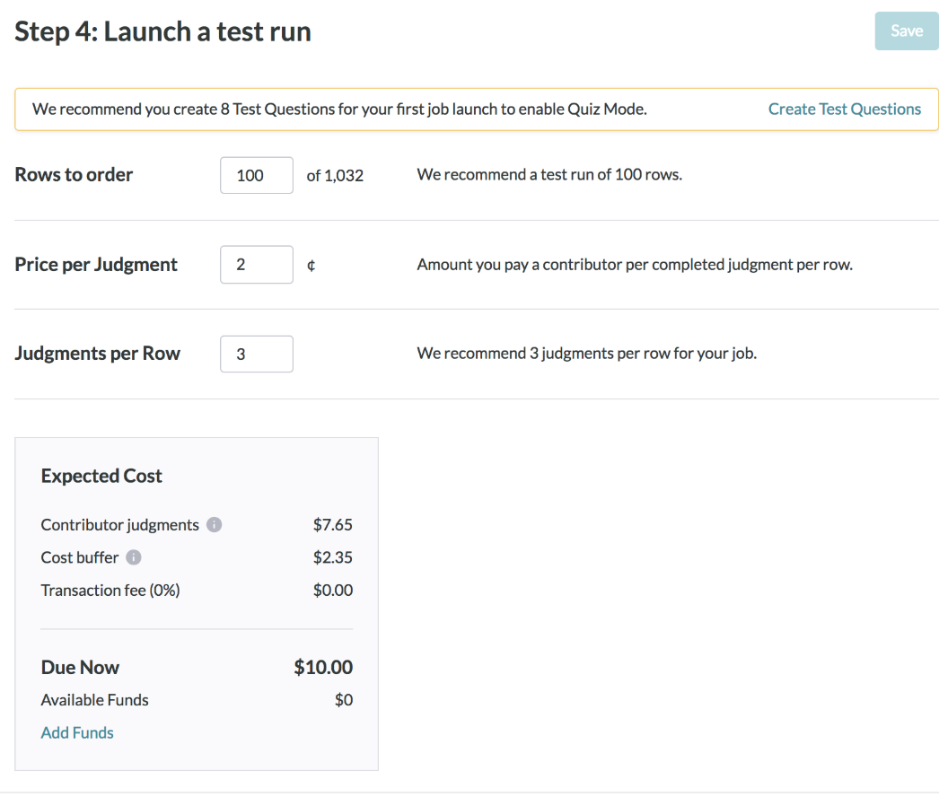Screen dimensions: 939x797
Task: Click the 100 rows recommendation text
Action: point(549,174)
